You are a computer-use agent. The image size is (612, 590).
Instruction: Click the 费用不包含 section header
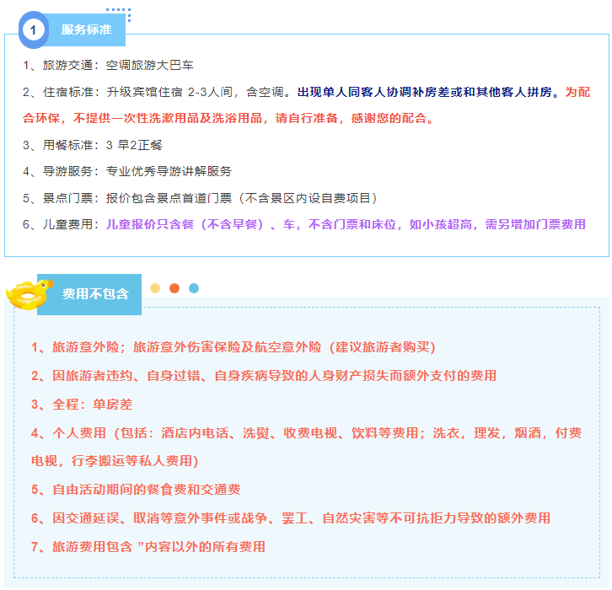click(x=95, y=294)
